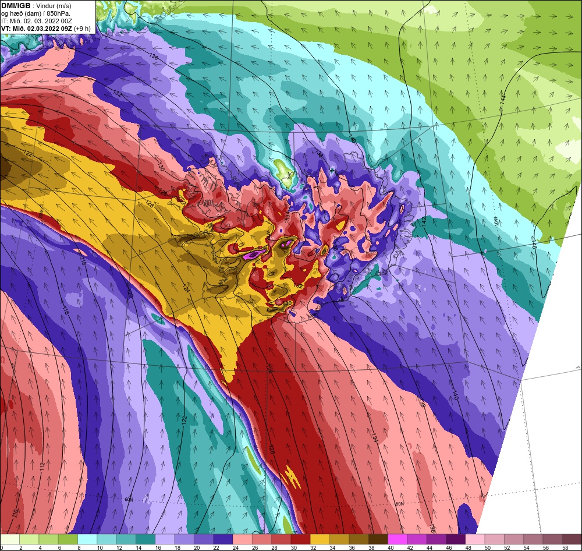
Task: Select the dark teal 14–16 m/s legend swatch
Action: tap(145, 539)
